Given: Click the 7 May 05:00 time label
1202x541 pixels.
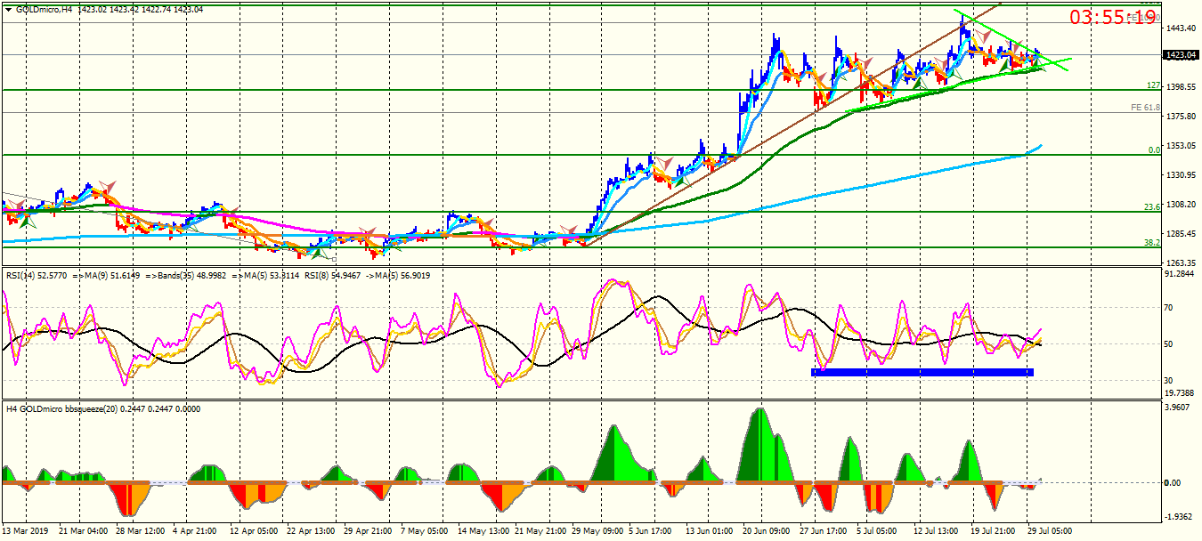Looking at the screenshot, I should tap(426, 531).
